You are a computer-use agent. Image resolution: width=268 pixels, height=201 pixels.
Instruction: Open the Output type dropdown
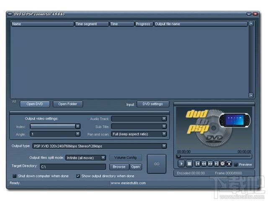point(164,146)
